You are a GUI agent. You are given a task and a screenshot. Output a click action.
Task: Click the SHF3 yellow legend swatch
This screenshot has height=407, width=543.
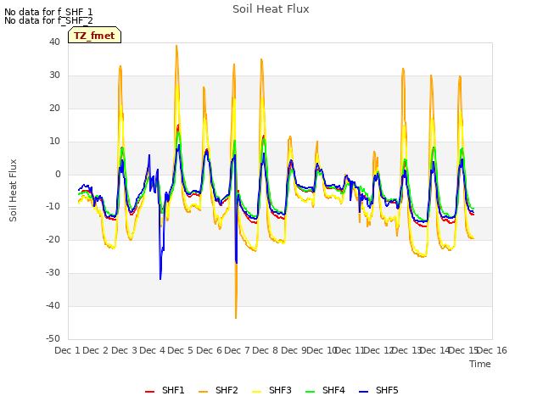[x=256, y=391]
